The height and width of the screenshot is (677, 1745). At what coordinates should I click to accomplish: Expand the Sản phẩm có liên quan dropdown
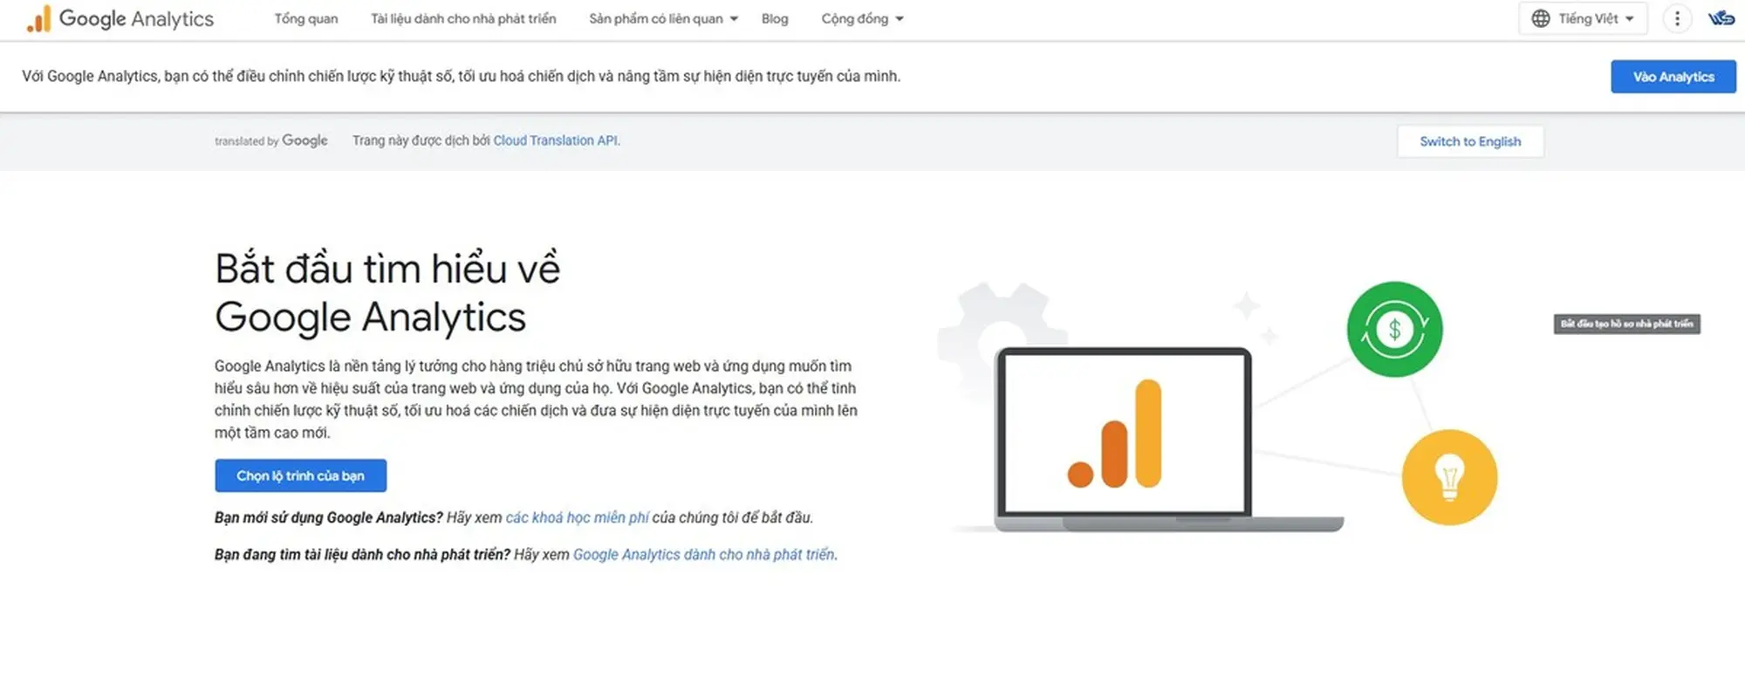pyautogui.click(x=663, y=18)
